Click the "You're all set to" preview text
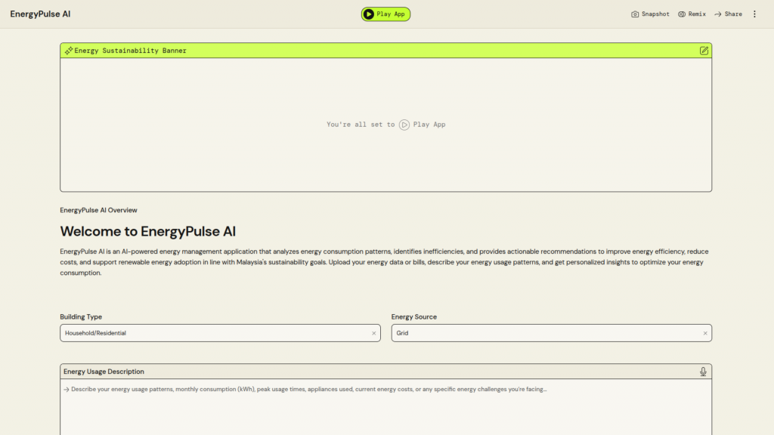 (x=361, y=125)
